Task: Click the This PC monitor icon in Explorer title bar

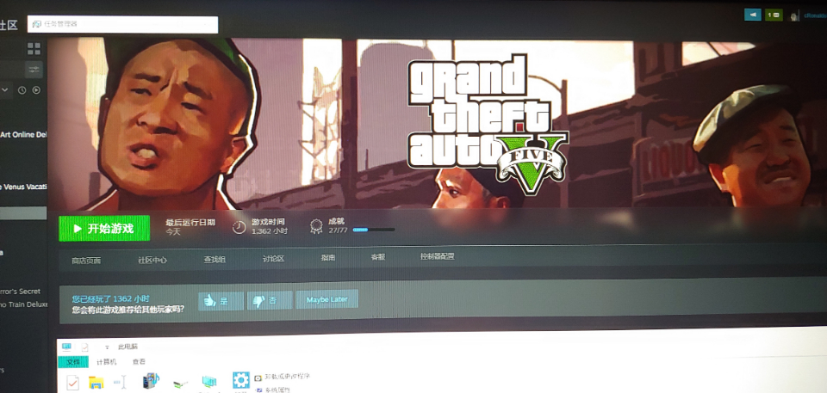Action: tap(66, 347)
